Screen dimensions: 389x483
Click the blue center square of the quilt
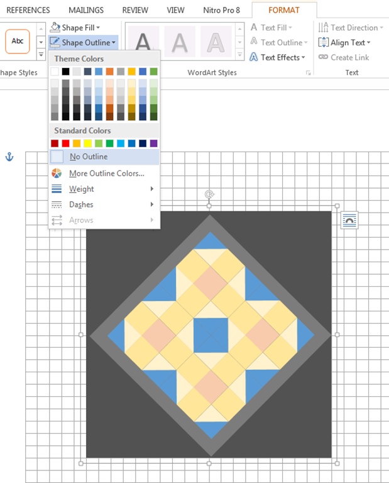pyautogui.click(x=211, y=335)
